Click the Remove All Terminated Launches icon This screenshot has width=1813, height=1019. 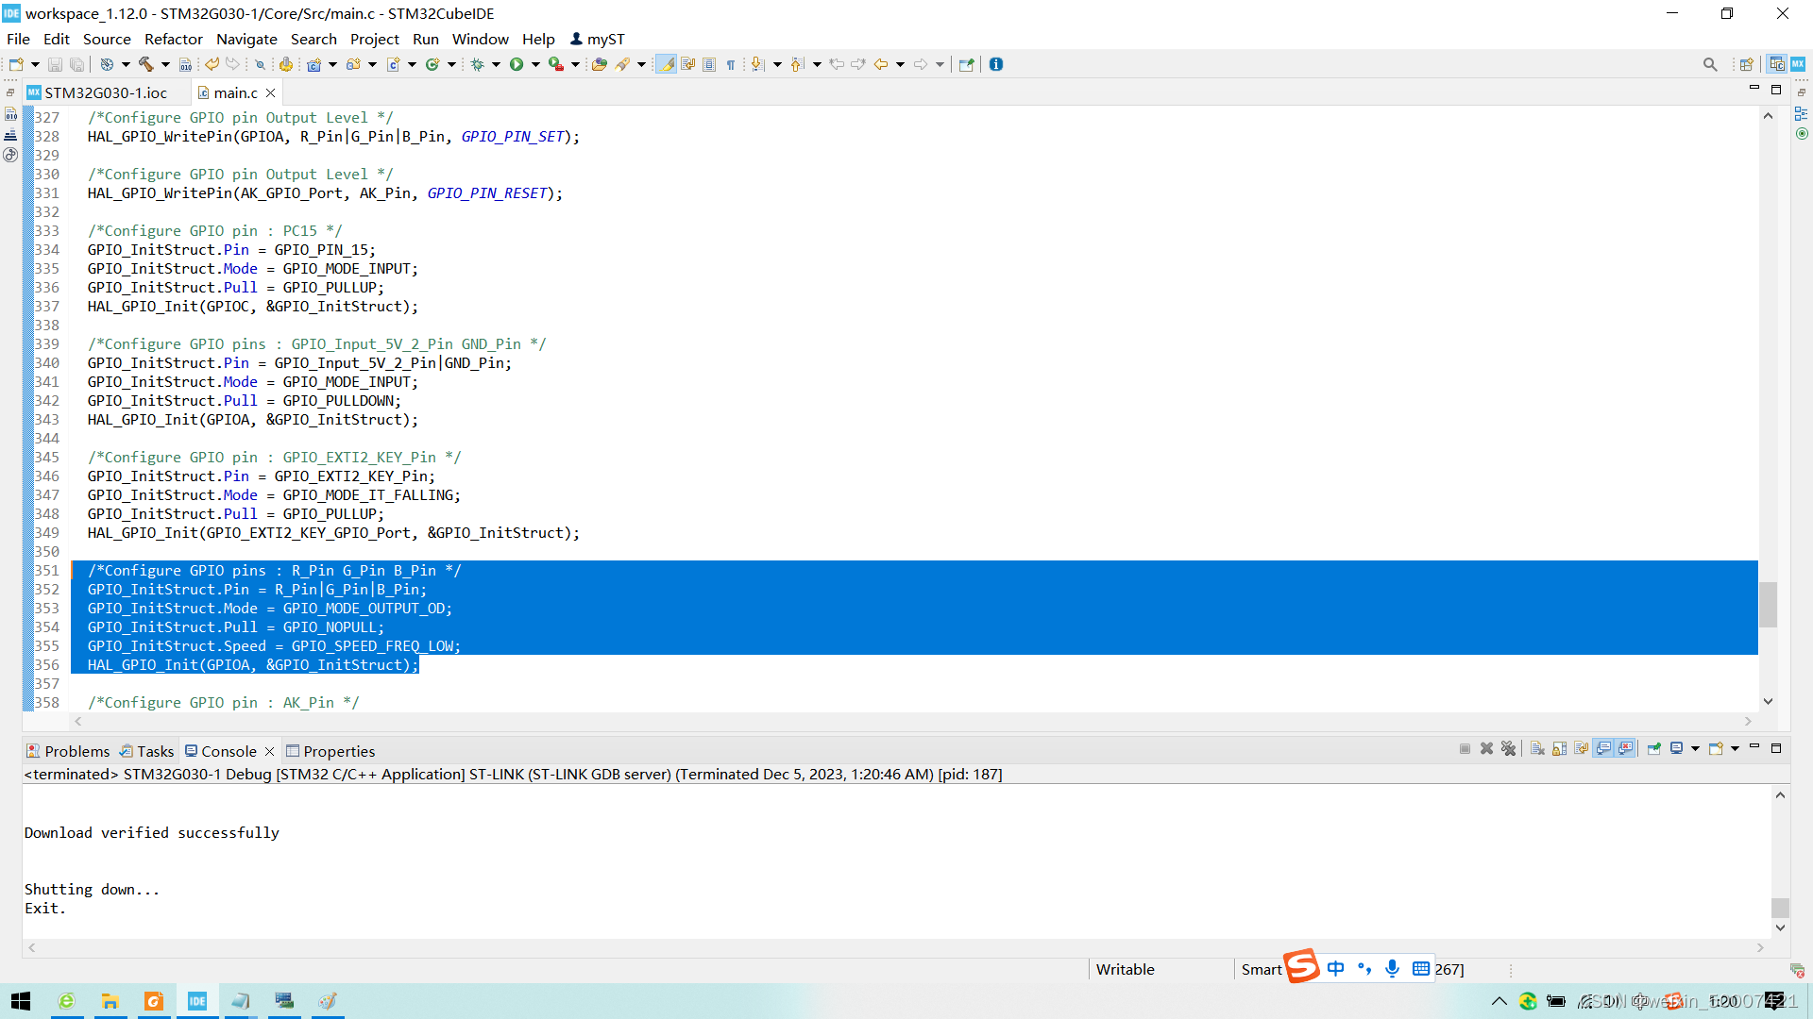[x=1508, y=748]
